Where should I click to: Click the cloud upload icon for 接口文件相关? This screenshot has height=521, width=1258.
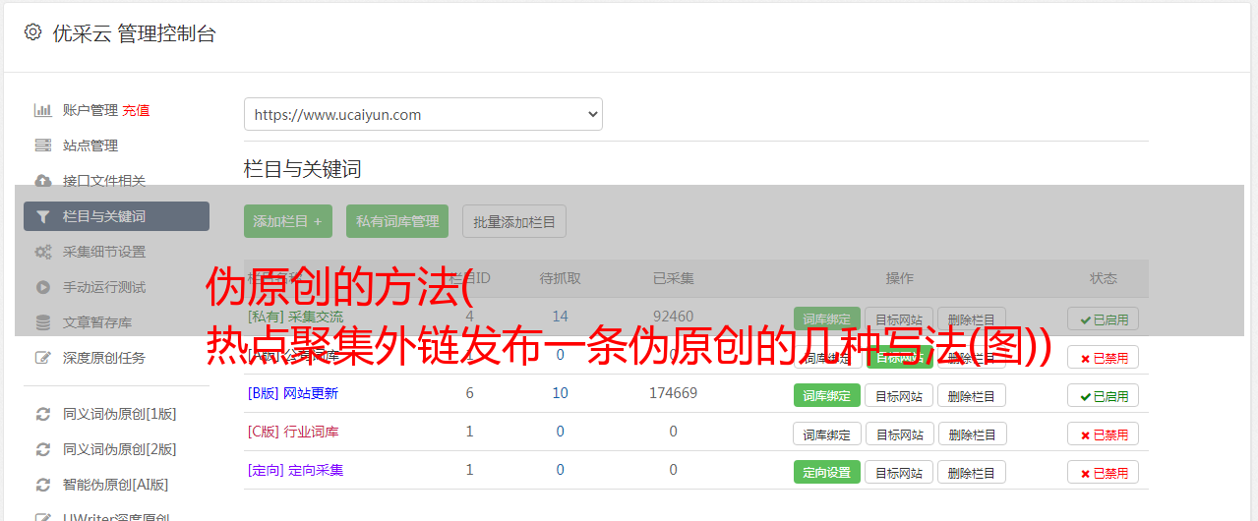coord(43,181)
